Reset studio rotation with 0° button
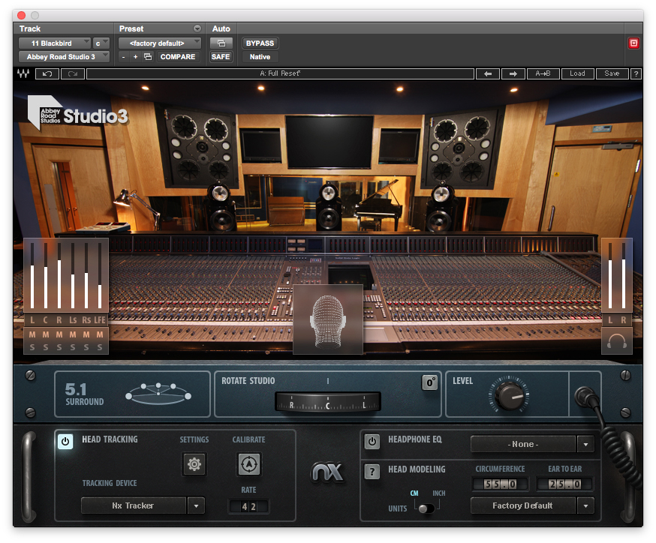 [429, 382]
